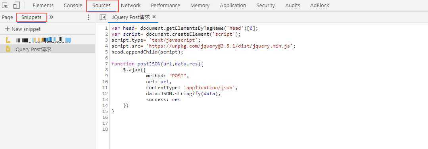Open the Snippets pane three-dot menu
This screenshot has height=149, width=428.
pos(88,17)
